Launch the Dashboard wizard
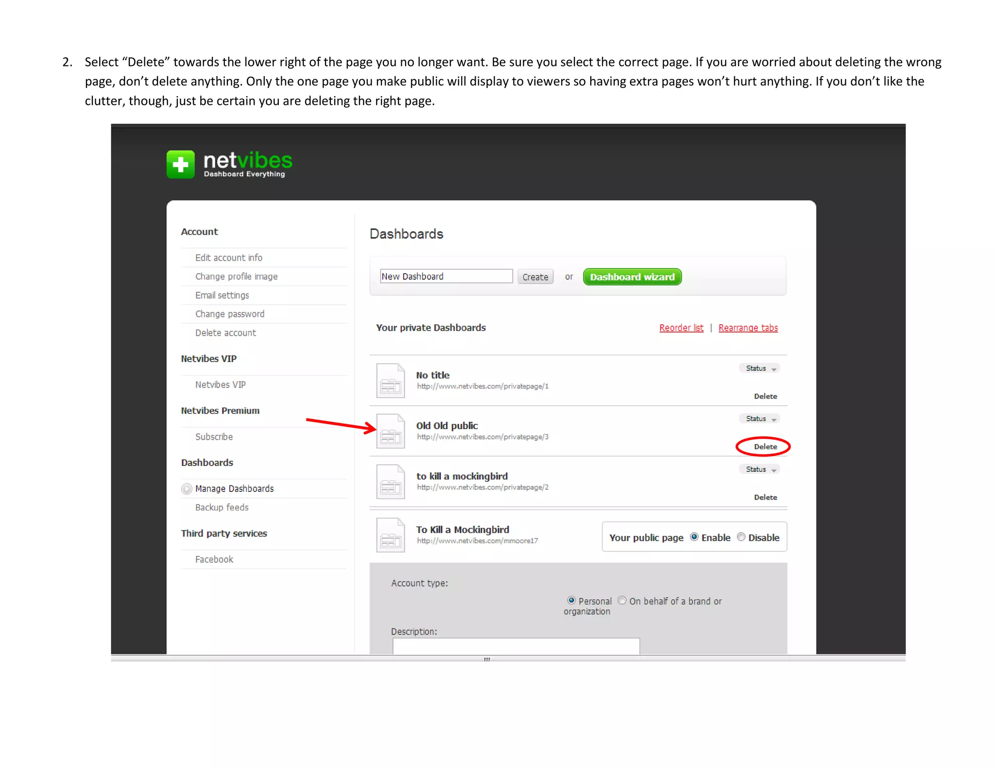This screenshot has width=995, height=768. click(632, 277)
